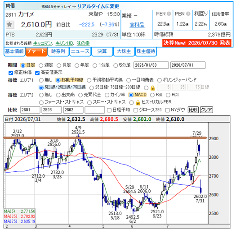Open the チャート tab
Viewport: 236px width, 229px height.
pos(36,52)
